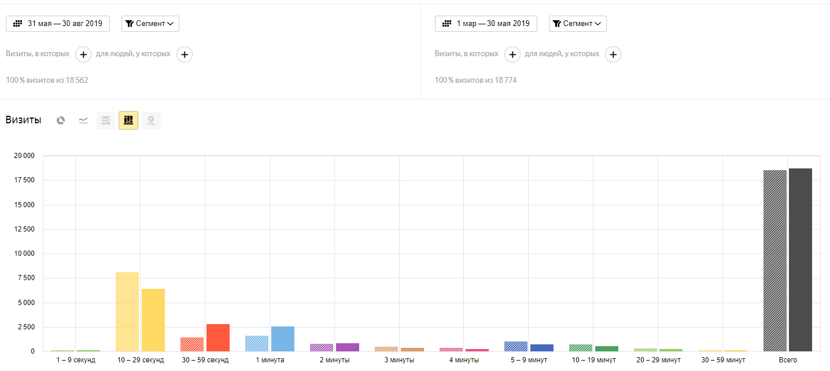Click the solid dark Всего bar
This screenshot has width=830, height=371.
(801, 260)
